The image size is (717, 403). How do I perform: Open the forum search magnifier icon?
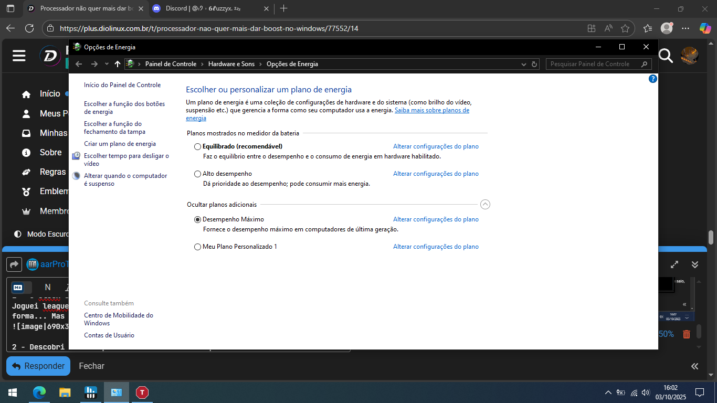pyautogui.click(x=666, y=56)
